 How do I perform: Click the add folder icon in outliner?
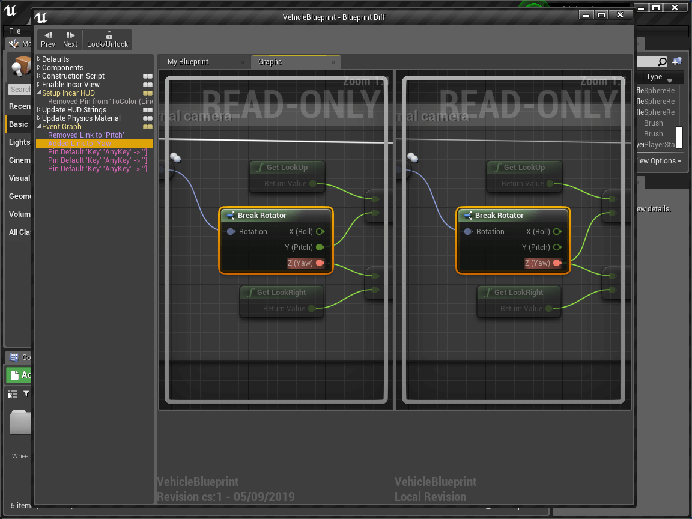click(677, 61)
